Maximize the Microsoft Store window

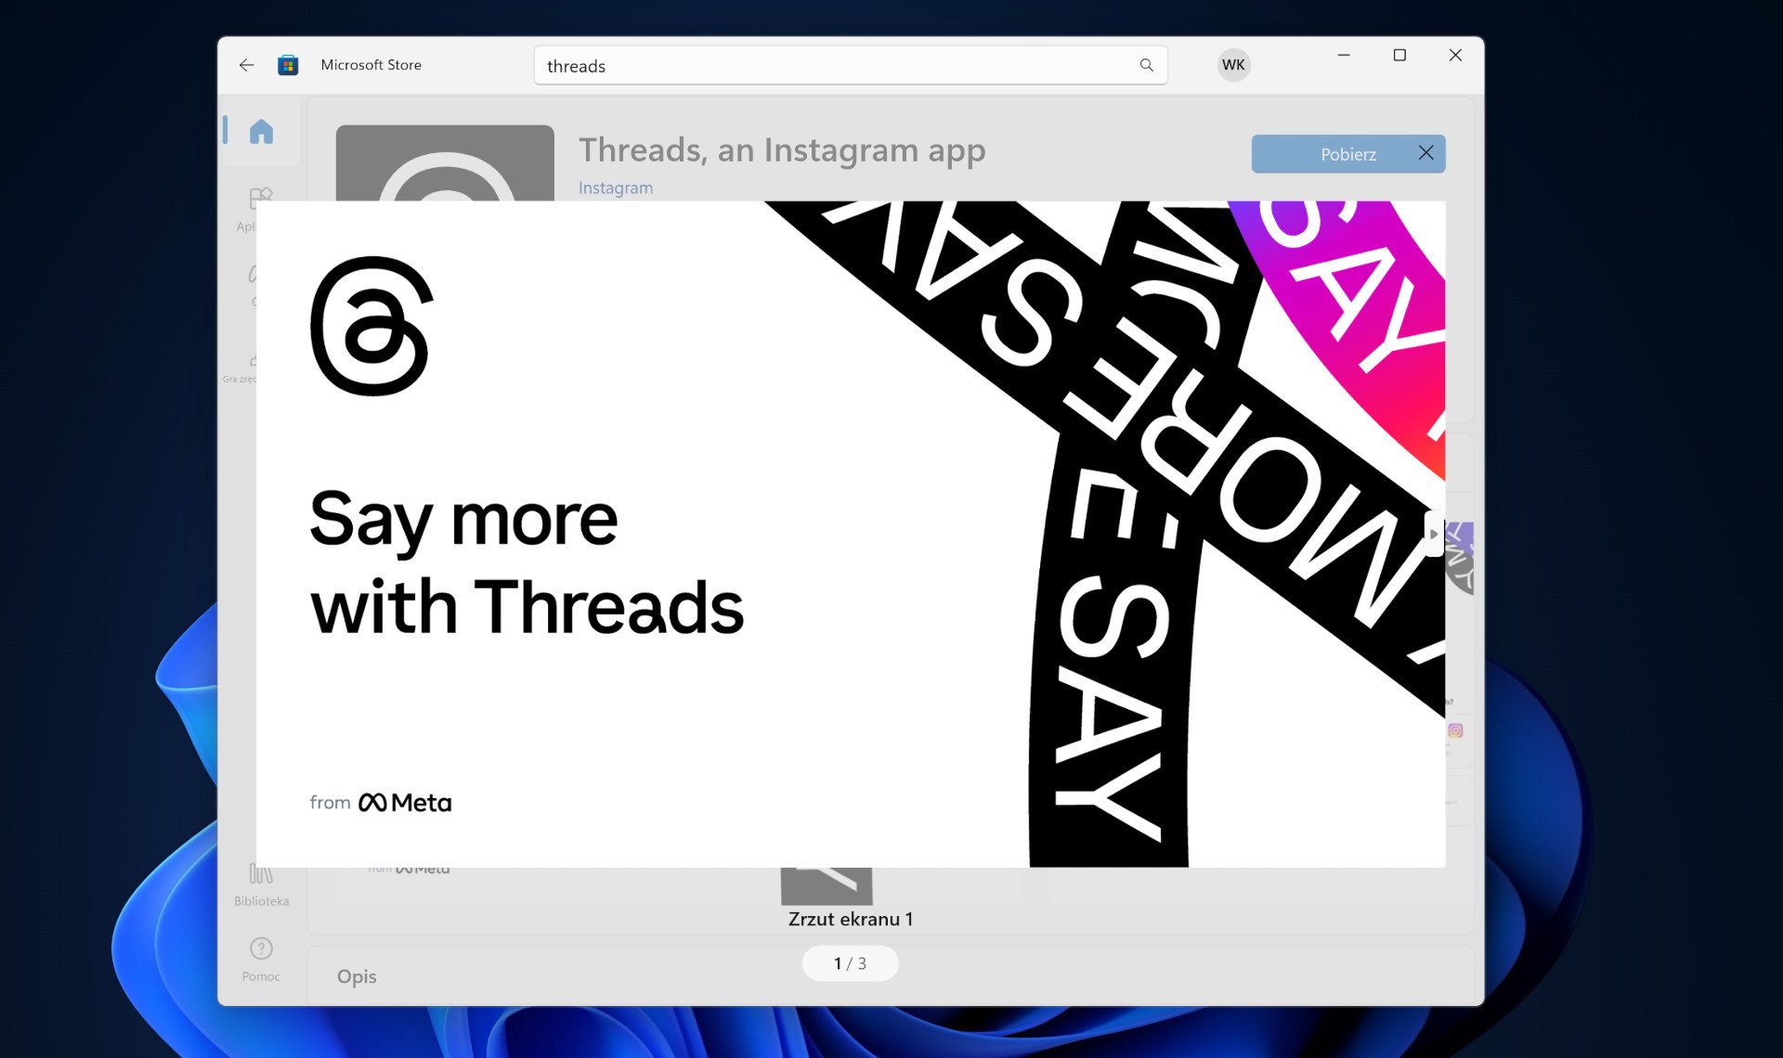[1399, 56]
